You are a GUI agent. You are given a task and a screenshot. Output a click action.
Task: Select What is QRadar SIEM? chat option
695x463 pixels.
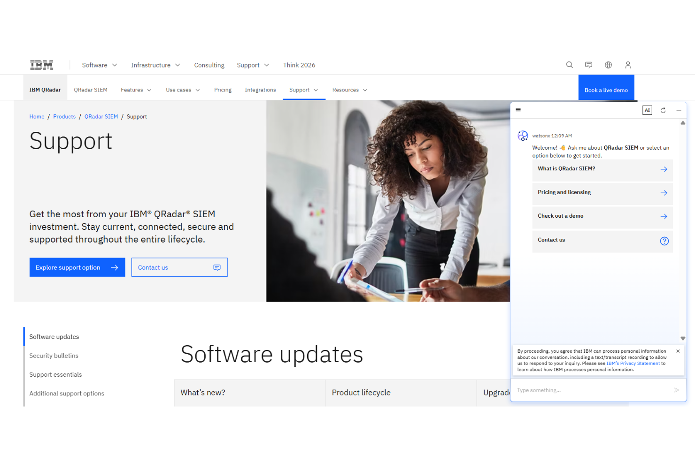click(602, 170)
